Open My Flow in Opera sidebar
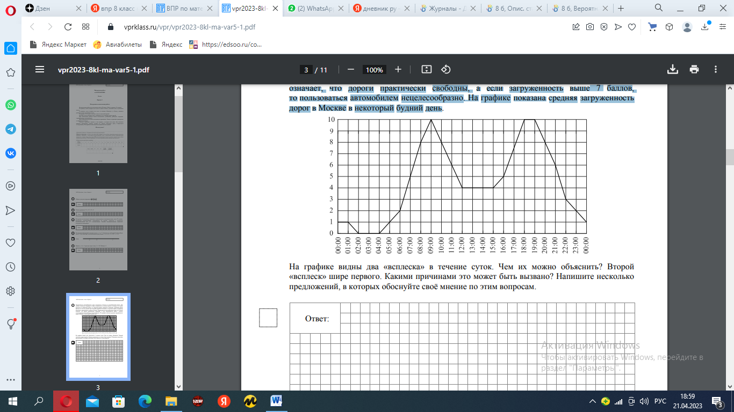 click(10, 210)
